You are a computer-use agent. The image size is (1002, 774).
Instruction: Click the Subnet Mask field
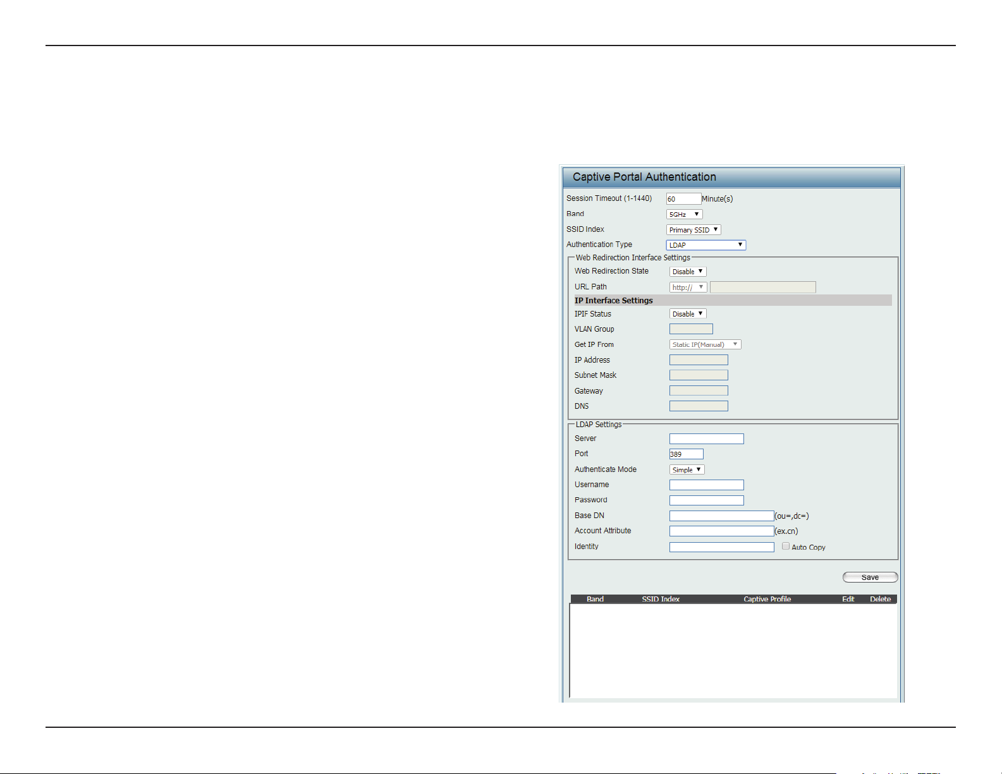[x=699, y=375]
